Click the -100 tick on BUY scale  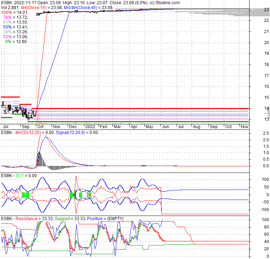(x=264, y=210)
